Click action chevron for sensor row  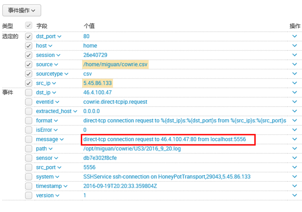tap(294, 158)
